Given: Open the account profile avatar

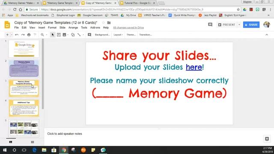Looking at the screenshot, I should pyautogui.click(x=267, y=25).
